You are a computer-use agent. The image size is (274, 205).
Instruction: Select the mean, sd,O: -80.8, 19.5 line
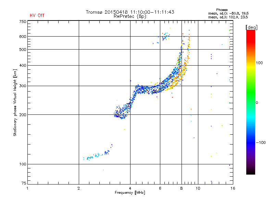click(x=228, y=13)
